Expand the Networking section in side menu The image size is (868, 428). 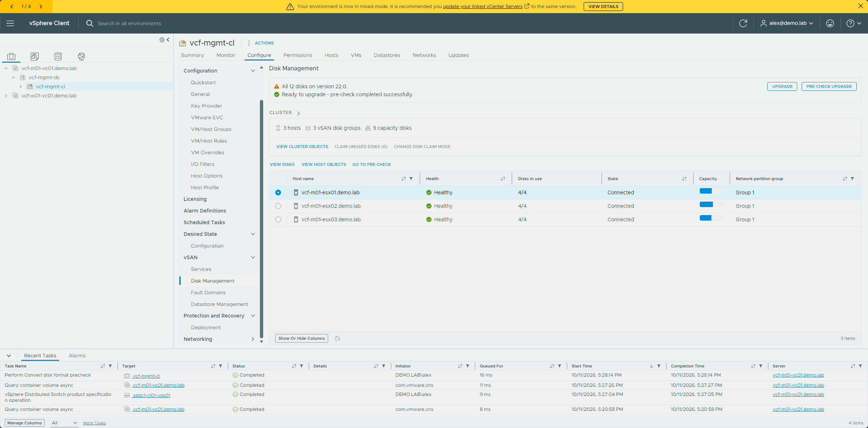[x=253, y=339]
